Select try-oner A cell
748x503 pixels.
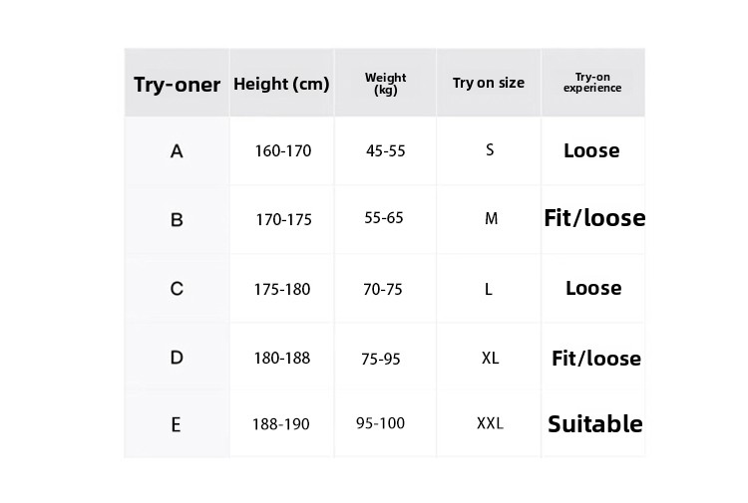point(177,151)
